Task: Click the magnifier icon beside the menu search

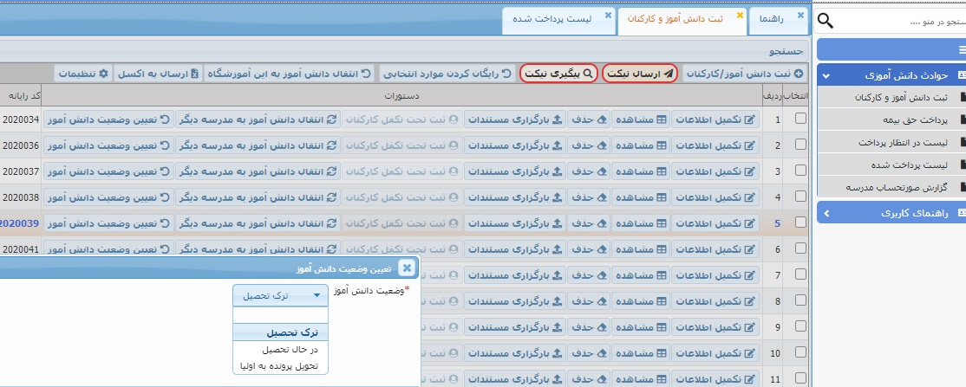Action: (x=826, y=21)
